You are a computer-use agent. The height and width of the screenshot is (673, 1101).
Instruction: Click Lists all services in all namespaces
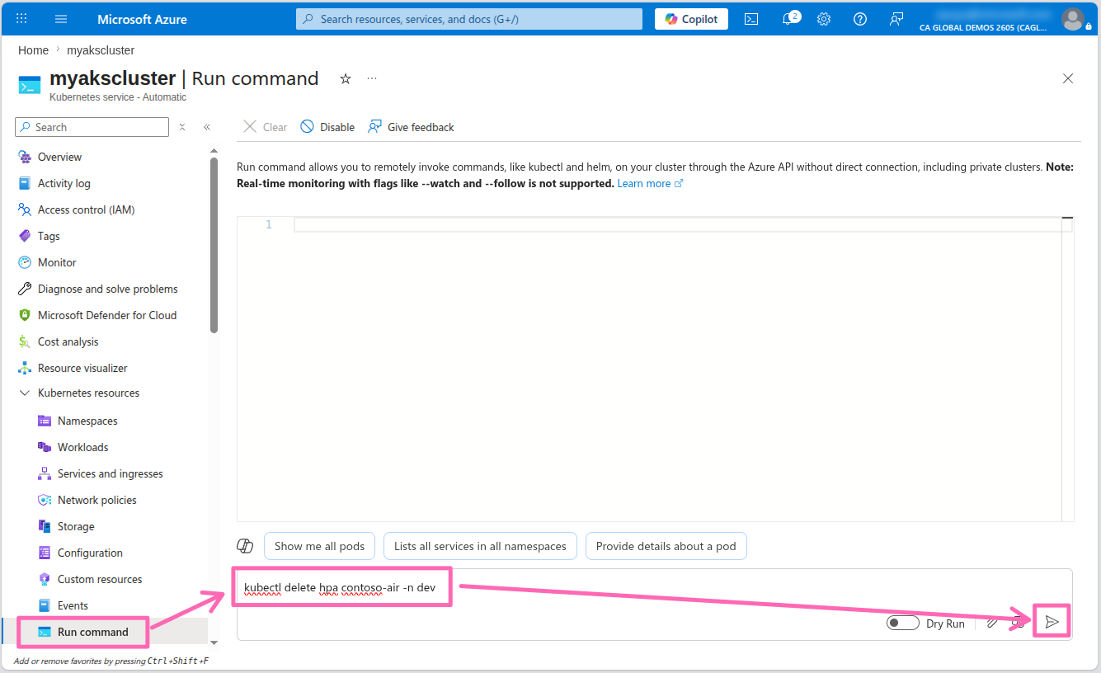click(x=480, y=546)
